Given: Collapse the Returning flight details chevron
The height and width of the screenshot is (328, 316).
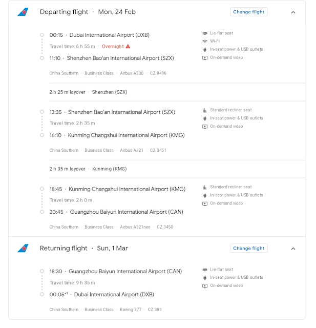Looking at the screenshot, I should click(293, 249).
